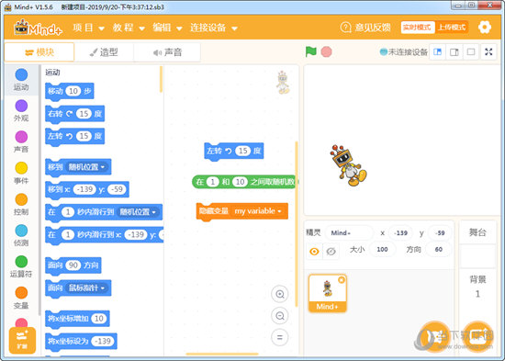Viewport: 505px width, 361px height.
Task: Click the sprite name field Mind+
Action: [349, 232]
